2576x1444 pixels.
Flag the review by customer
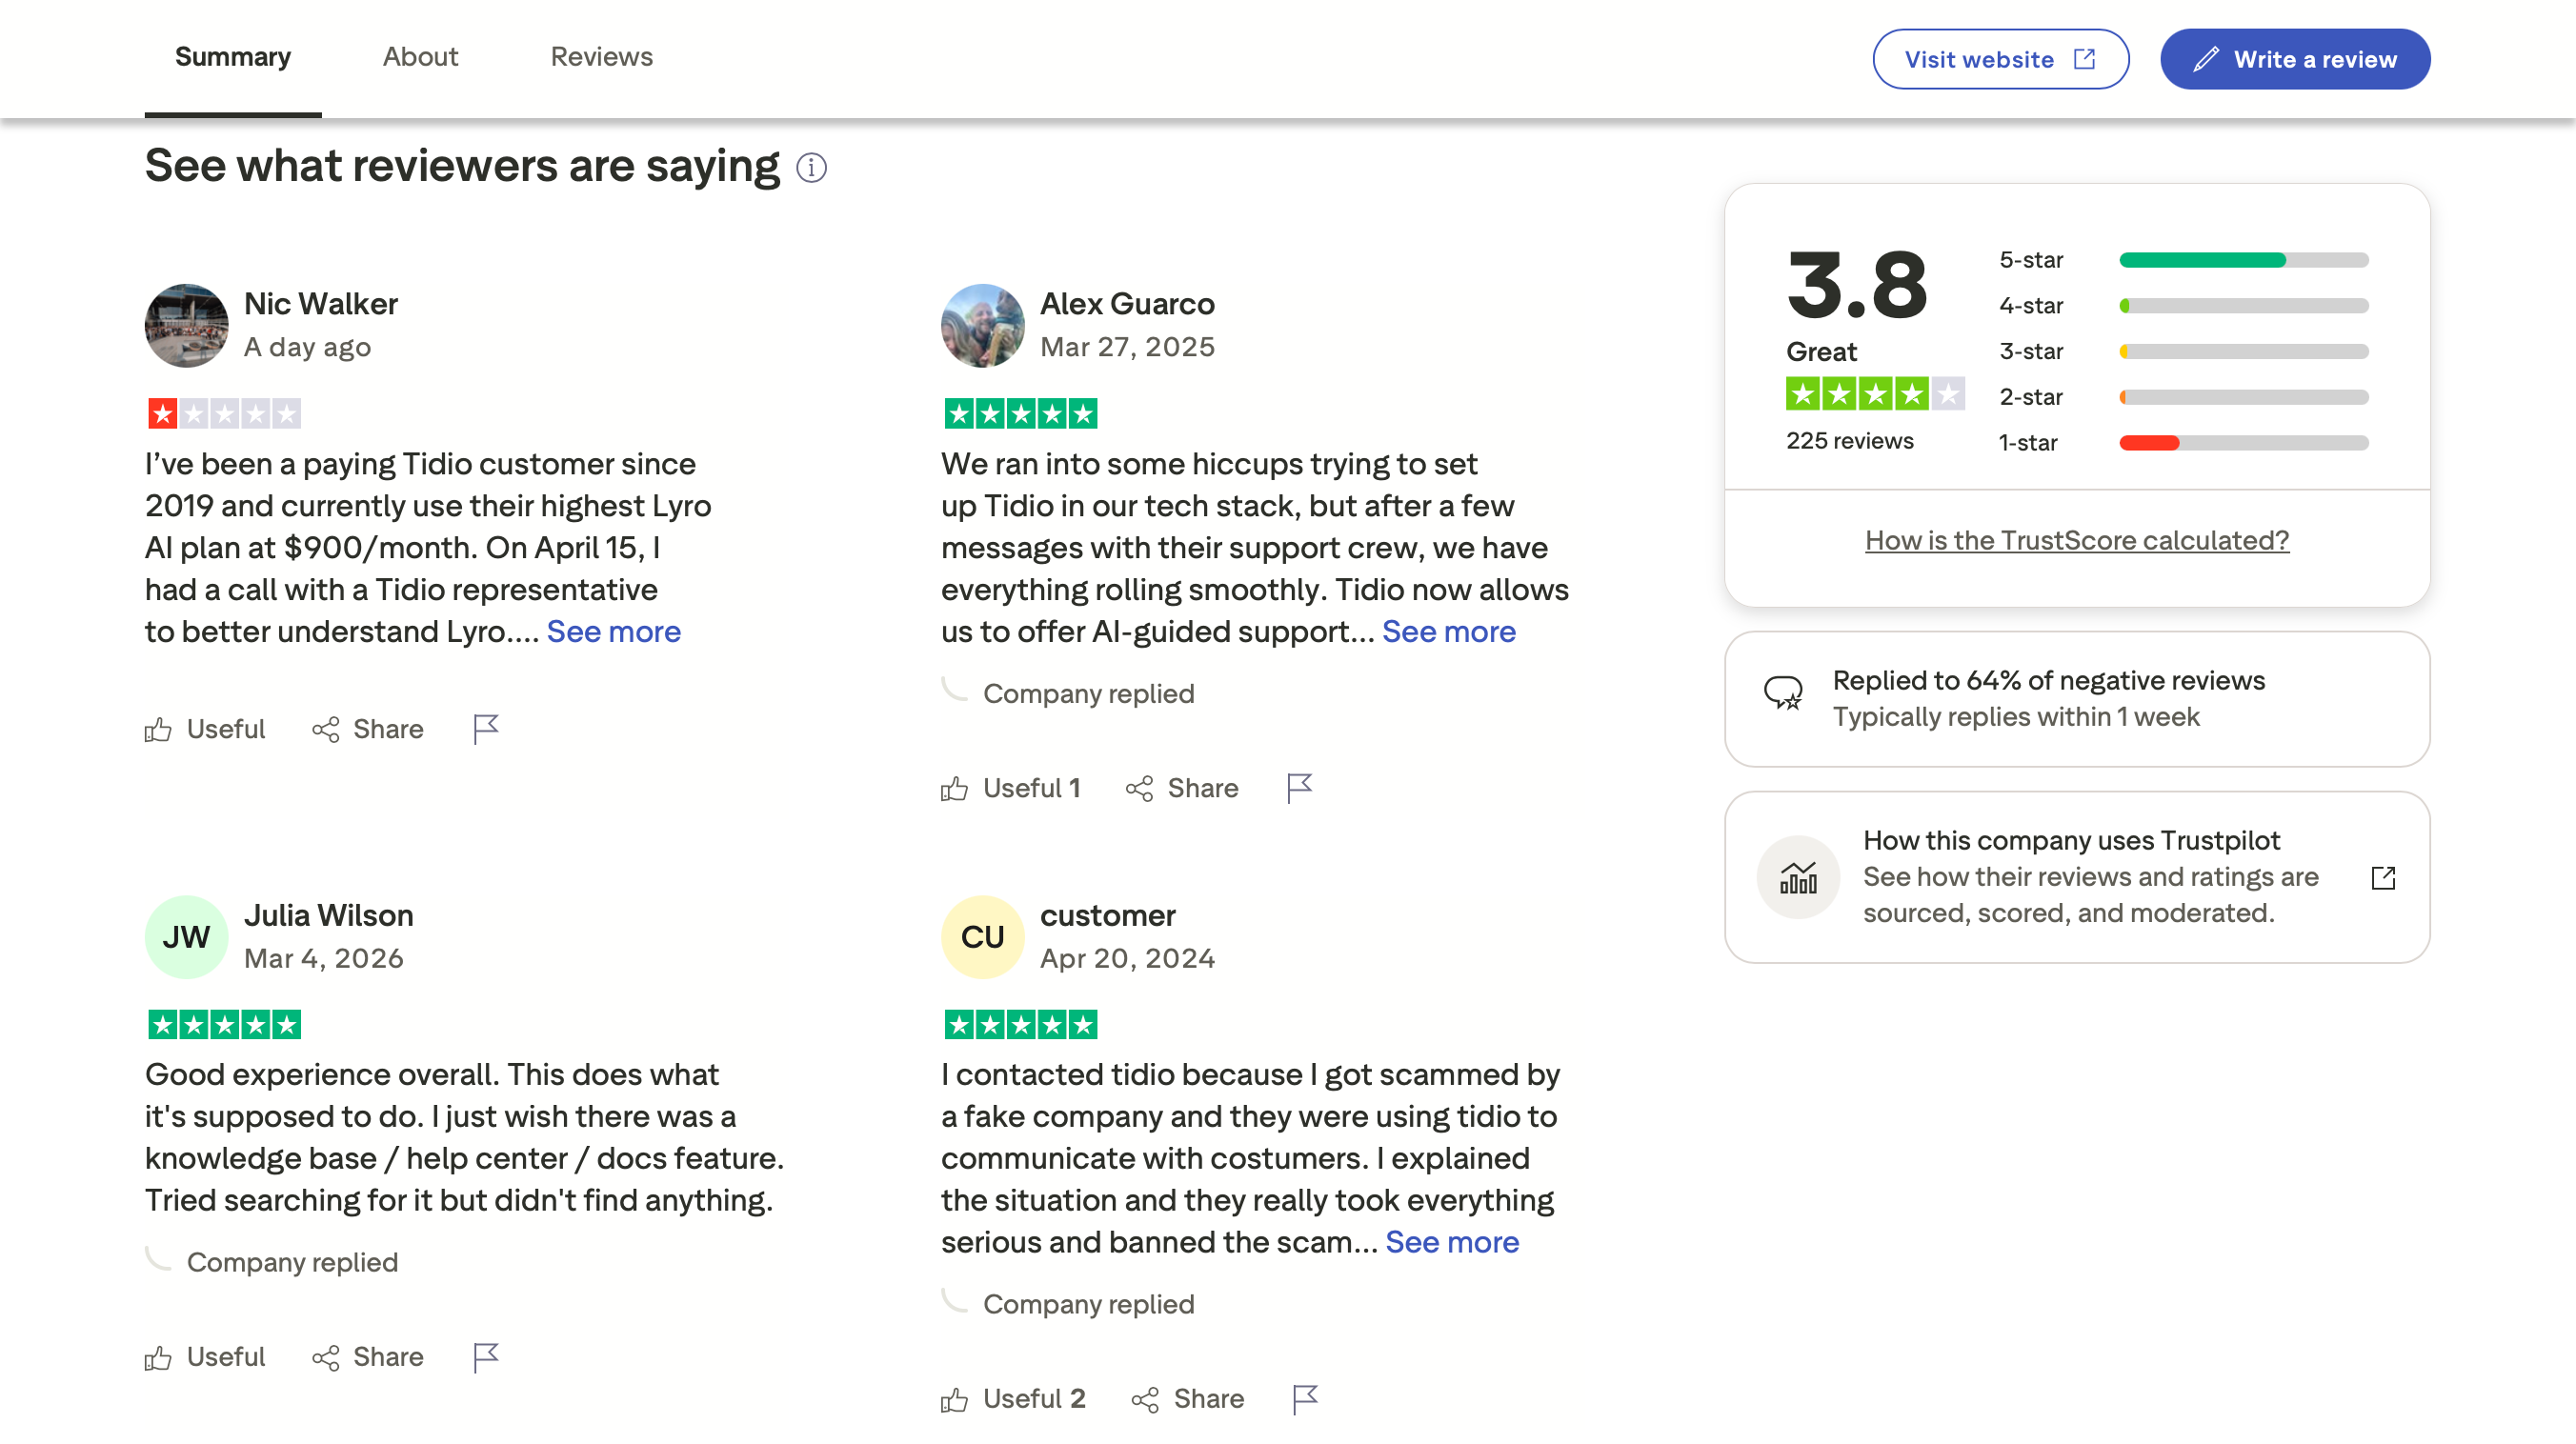pyautogui.click(x=1305, y=1399)
